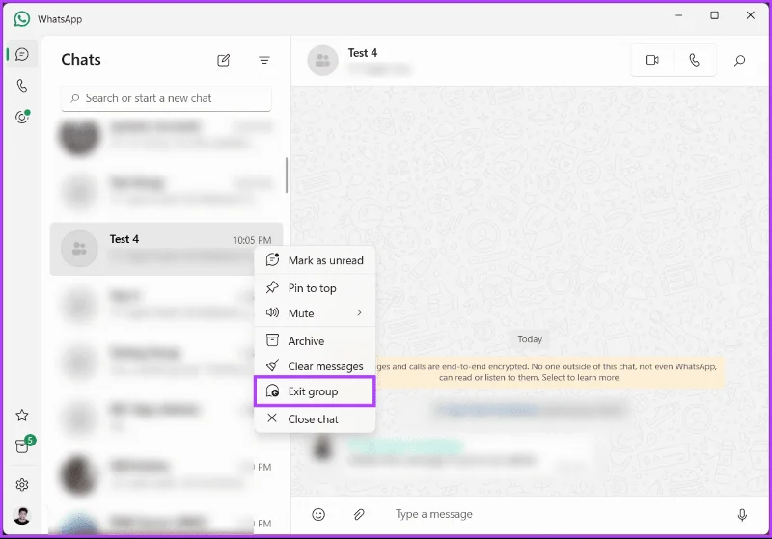The image size is (772, 539).
Task: Minimize the WhatsApp window
Action: 678,15
